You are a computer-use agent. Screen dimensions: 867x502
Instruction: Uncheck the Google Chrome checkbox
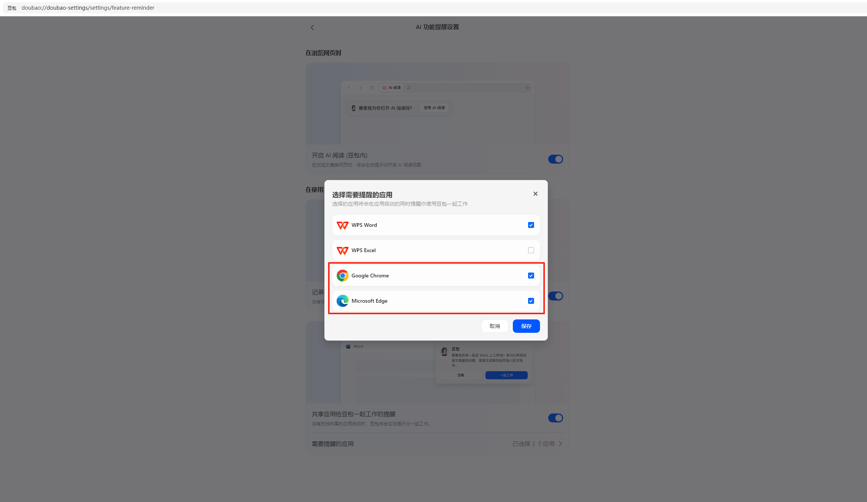(531, 276)
